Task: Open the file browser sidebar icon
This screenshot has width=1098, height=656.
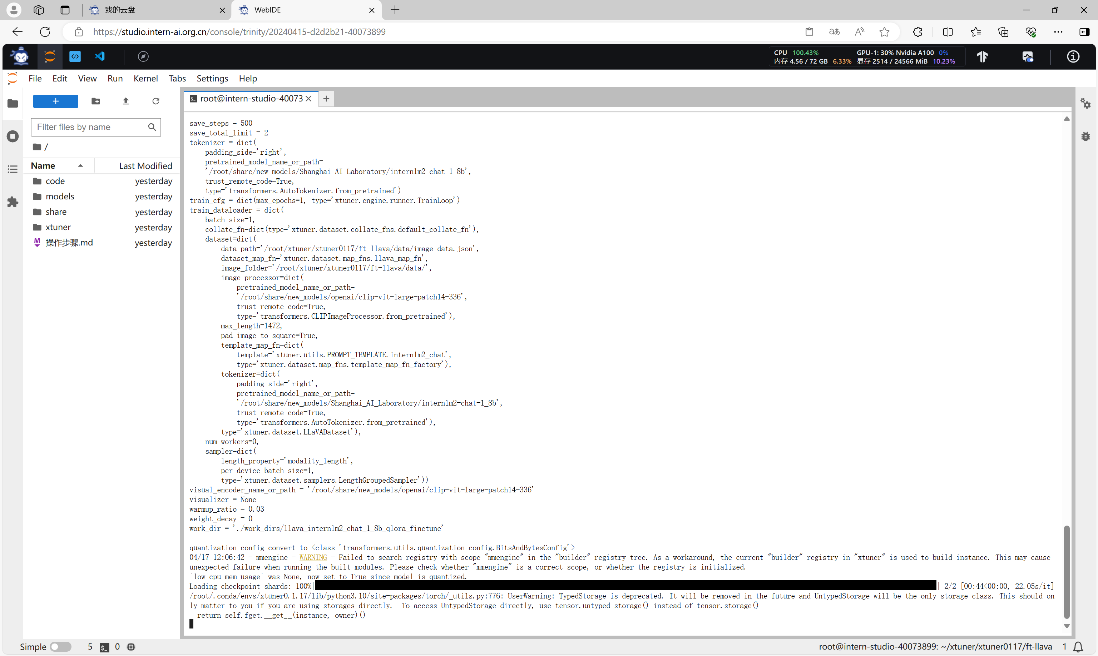Action: click(13, 104)
